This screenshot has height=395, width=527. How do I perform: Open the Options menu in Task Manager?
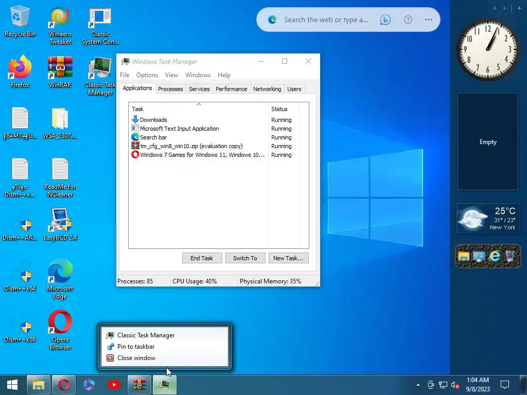pyautogui.click(x=147, y=75)
